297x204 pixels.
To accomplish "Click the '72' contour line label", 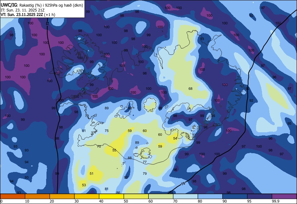I will point(48,24).
